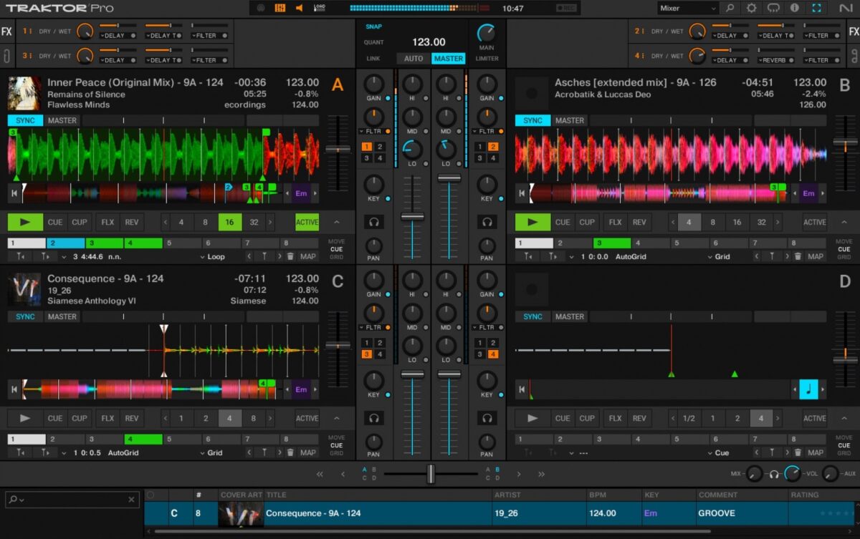Click channel A volume fader handle
The height and width of the screenshot is (539, 860).
point(412,215)
